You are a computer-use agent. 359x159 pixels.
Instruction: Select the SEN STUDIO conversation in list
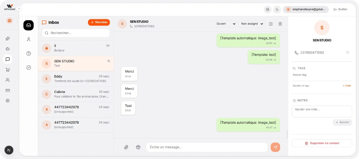[x=76, y=63]
